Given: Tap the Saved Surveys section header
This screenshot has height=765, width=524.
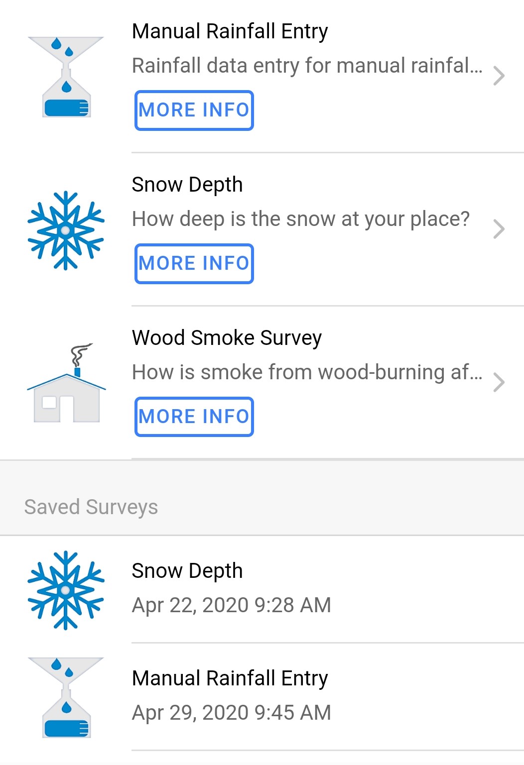Looking at the screenshot, I should [x=91, y=507].
